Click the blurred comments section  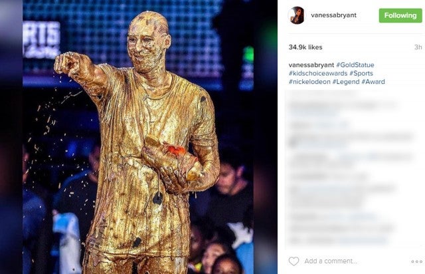(x=353, y=167)
